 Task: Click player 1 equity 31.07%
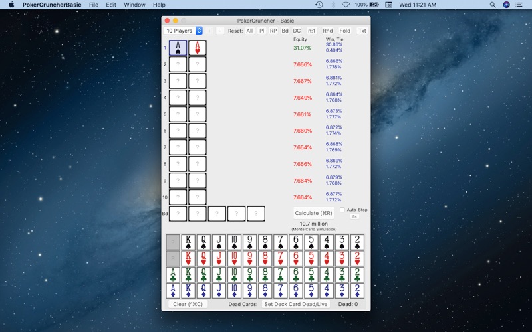coord(303,48)
